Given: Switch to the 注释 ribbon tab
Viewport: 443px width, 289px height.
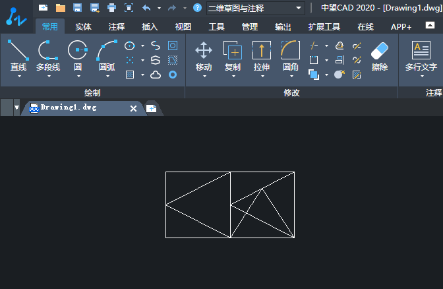Looking at the screenshot, I should click(117, 27).
